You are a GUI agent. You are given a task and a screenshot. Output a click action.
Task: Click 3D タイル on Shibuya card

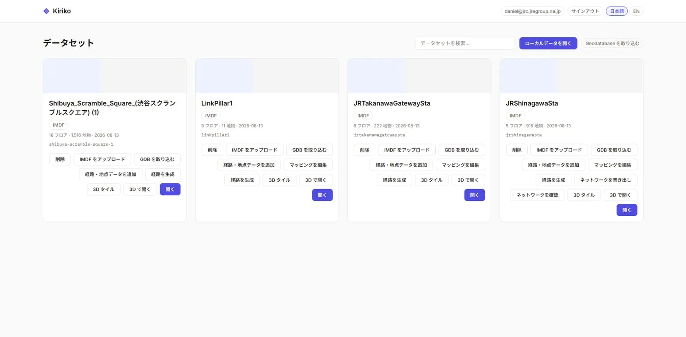coord(104,189)
